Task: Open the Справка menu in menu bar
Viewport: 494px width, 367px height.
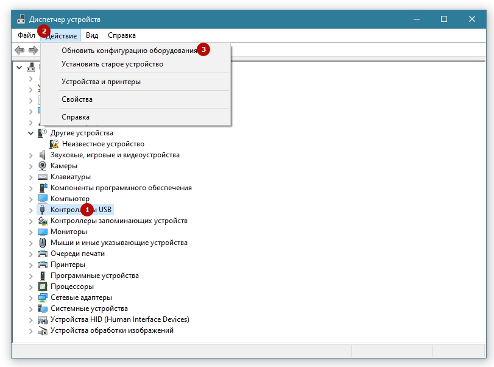Action: pos(122,35)
